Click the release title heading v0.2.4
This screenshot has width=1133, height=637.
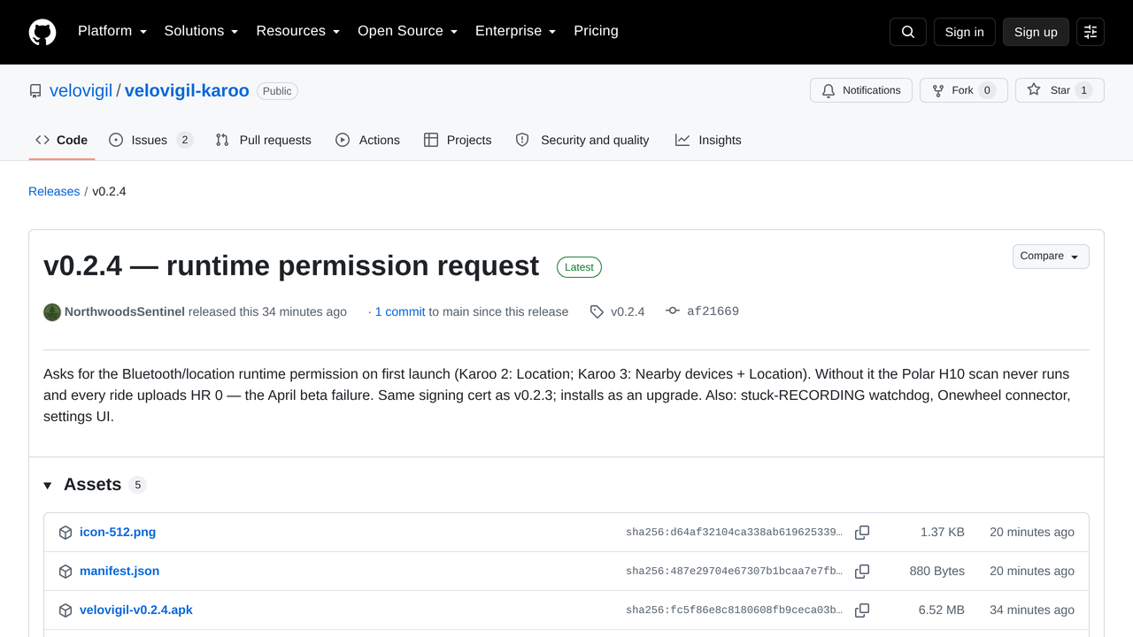pos(291,266)
